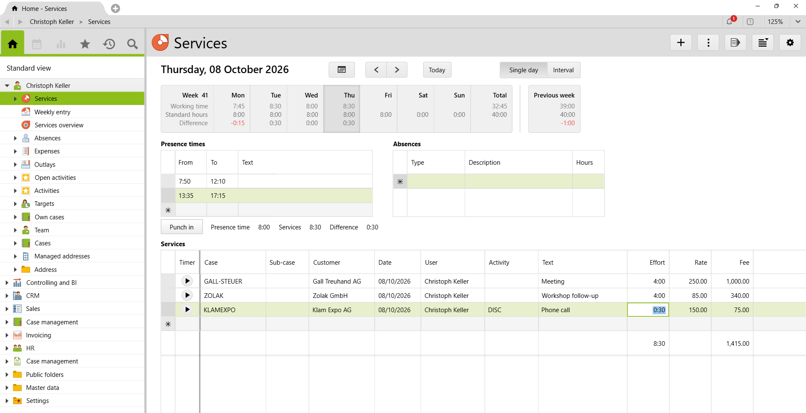The image size is (806, 413).
Task: Click the new row in Absences table
Action: [499, 181]
